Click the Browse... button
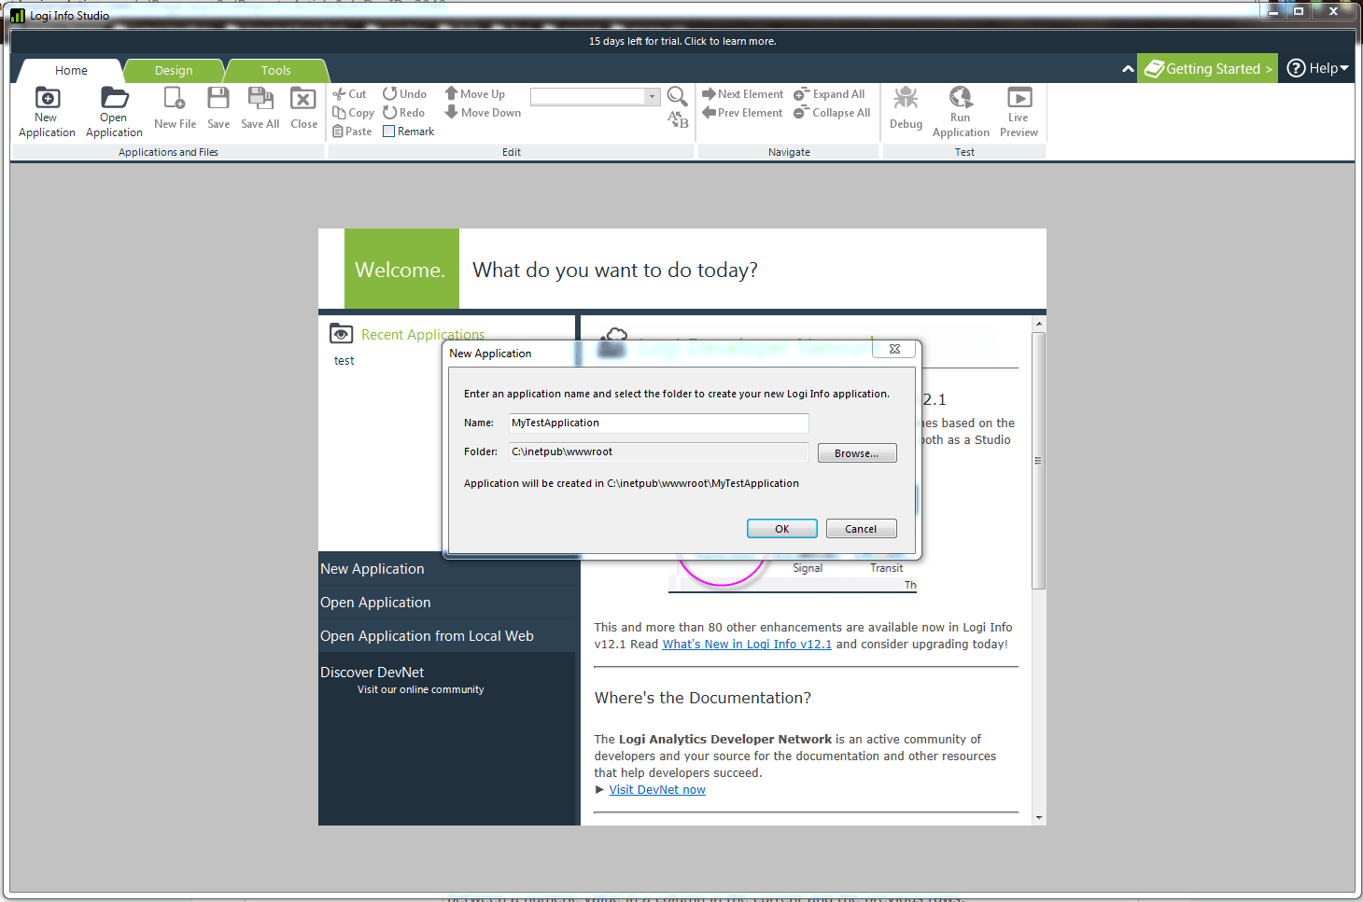The height and width of the screenshot is (902, 1363). [856, 453]
